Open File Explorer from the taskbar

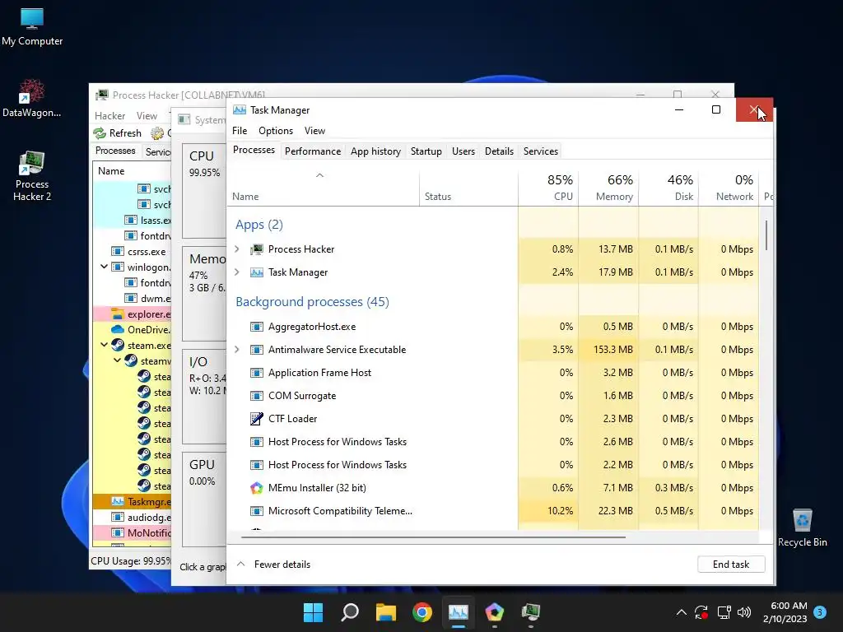tap(386, 612)
